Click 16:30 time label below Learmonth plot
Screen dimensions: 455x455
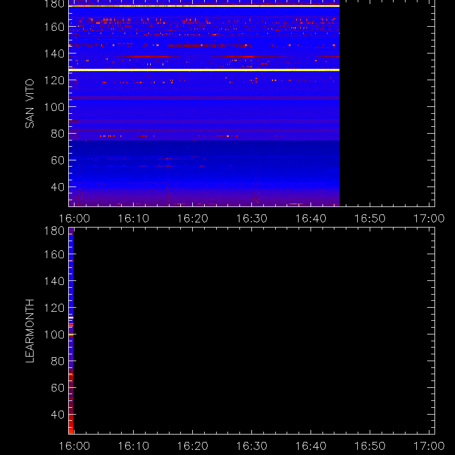[x=251, y=446]
